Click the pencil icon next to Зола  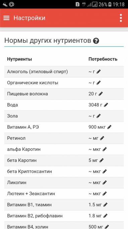[x=99, y=116]
